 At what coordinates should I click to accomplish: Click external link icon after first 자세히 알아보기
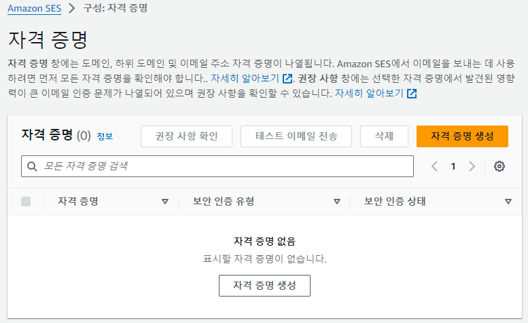[287, 79]
